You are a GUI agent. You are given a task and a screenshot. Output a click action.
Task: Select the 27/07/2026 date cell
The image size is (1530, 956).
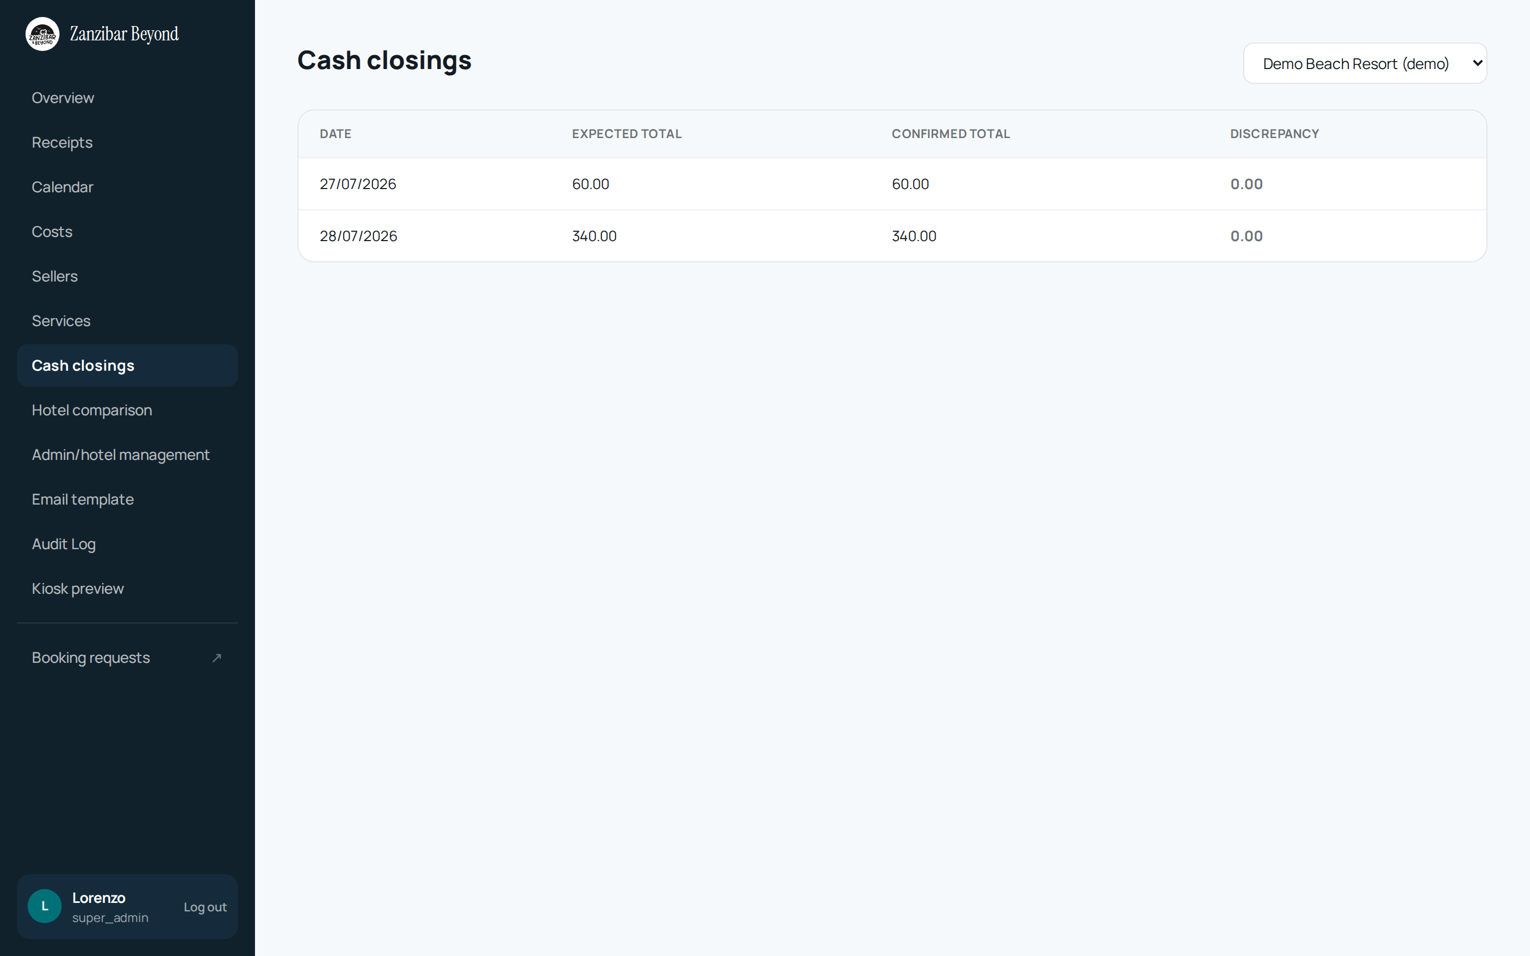coord(358,184)
